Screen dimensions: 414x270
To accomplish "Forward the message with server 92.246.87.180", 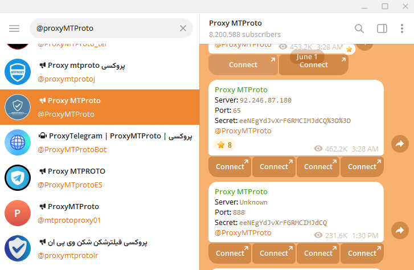I will pos(400,144).
